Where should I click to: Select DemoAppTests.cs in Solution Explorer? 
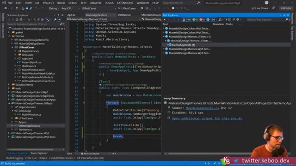29,126
